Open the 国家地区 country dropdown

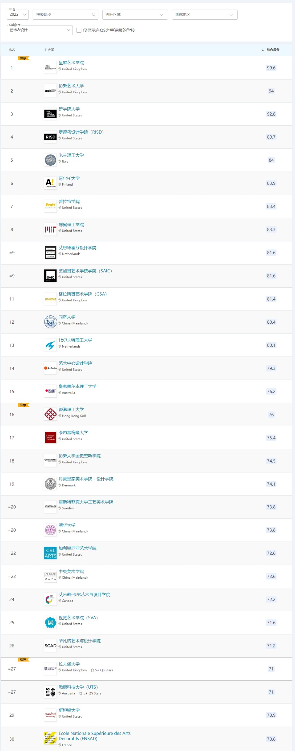click(205, 15)
